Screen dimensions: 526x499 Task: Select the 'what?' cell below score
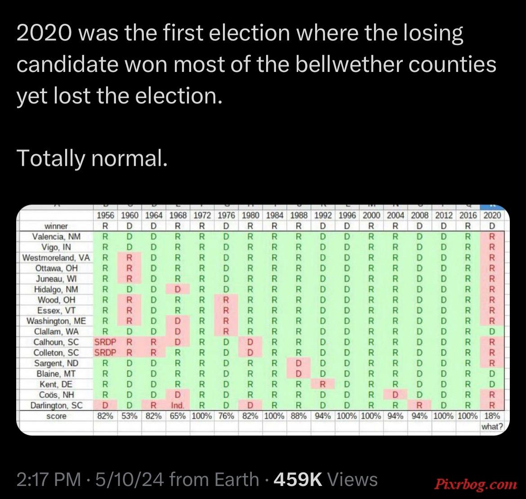tap(492, 427)
